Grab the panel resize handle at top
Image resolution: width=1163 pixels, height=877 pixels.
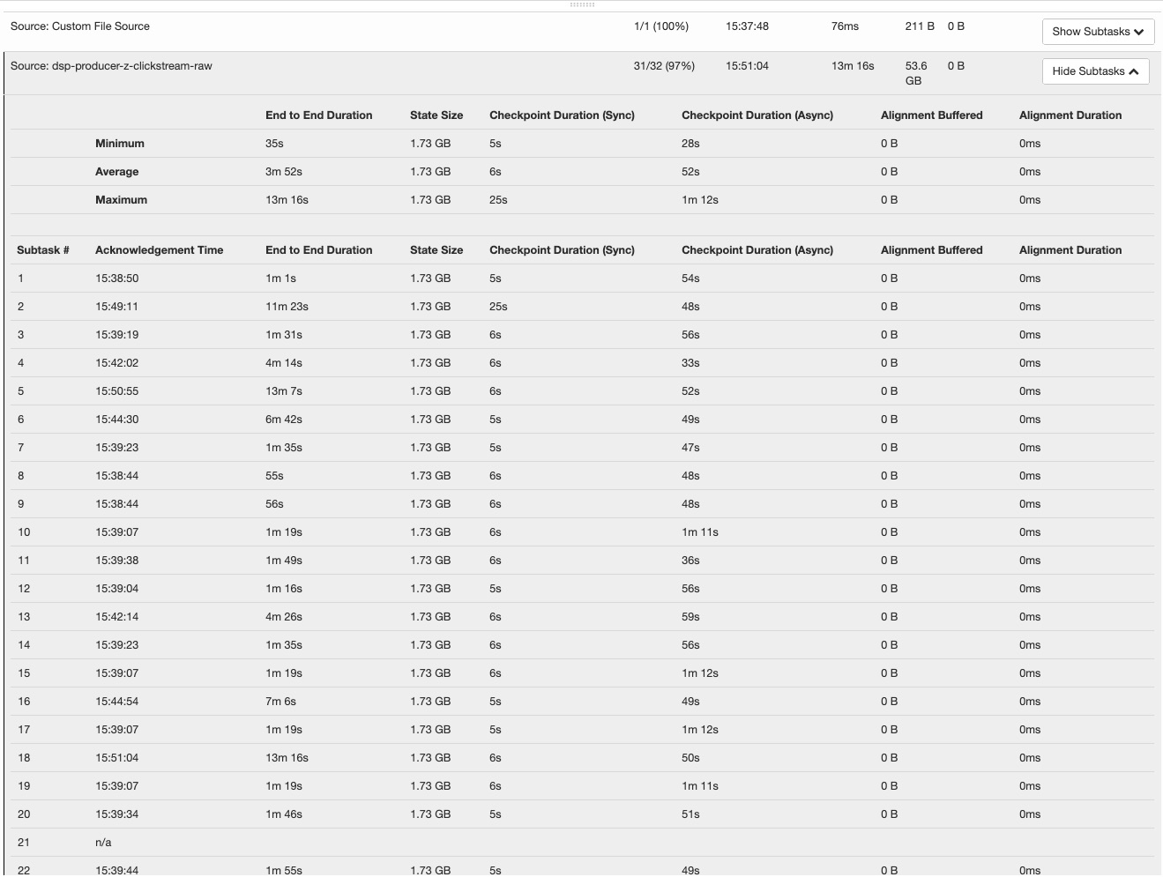tap(582, 4)
